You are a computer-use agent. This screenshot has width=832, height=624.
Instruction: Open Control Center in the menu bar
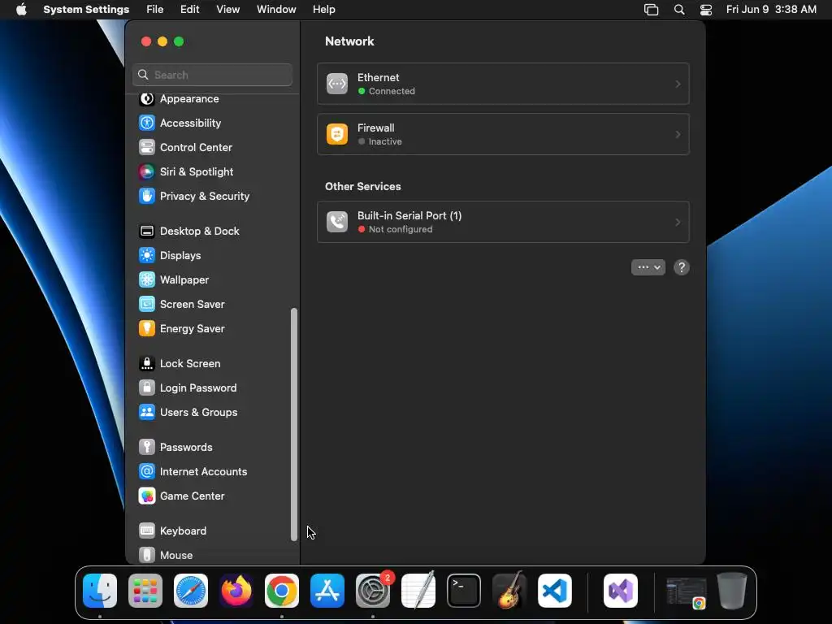[706, 10]
